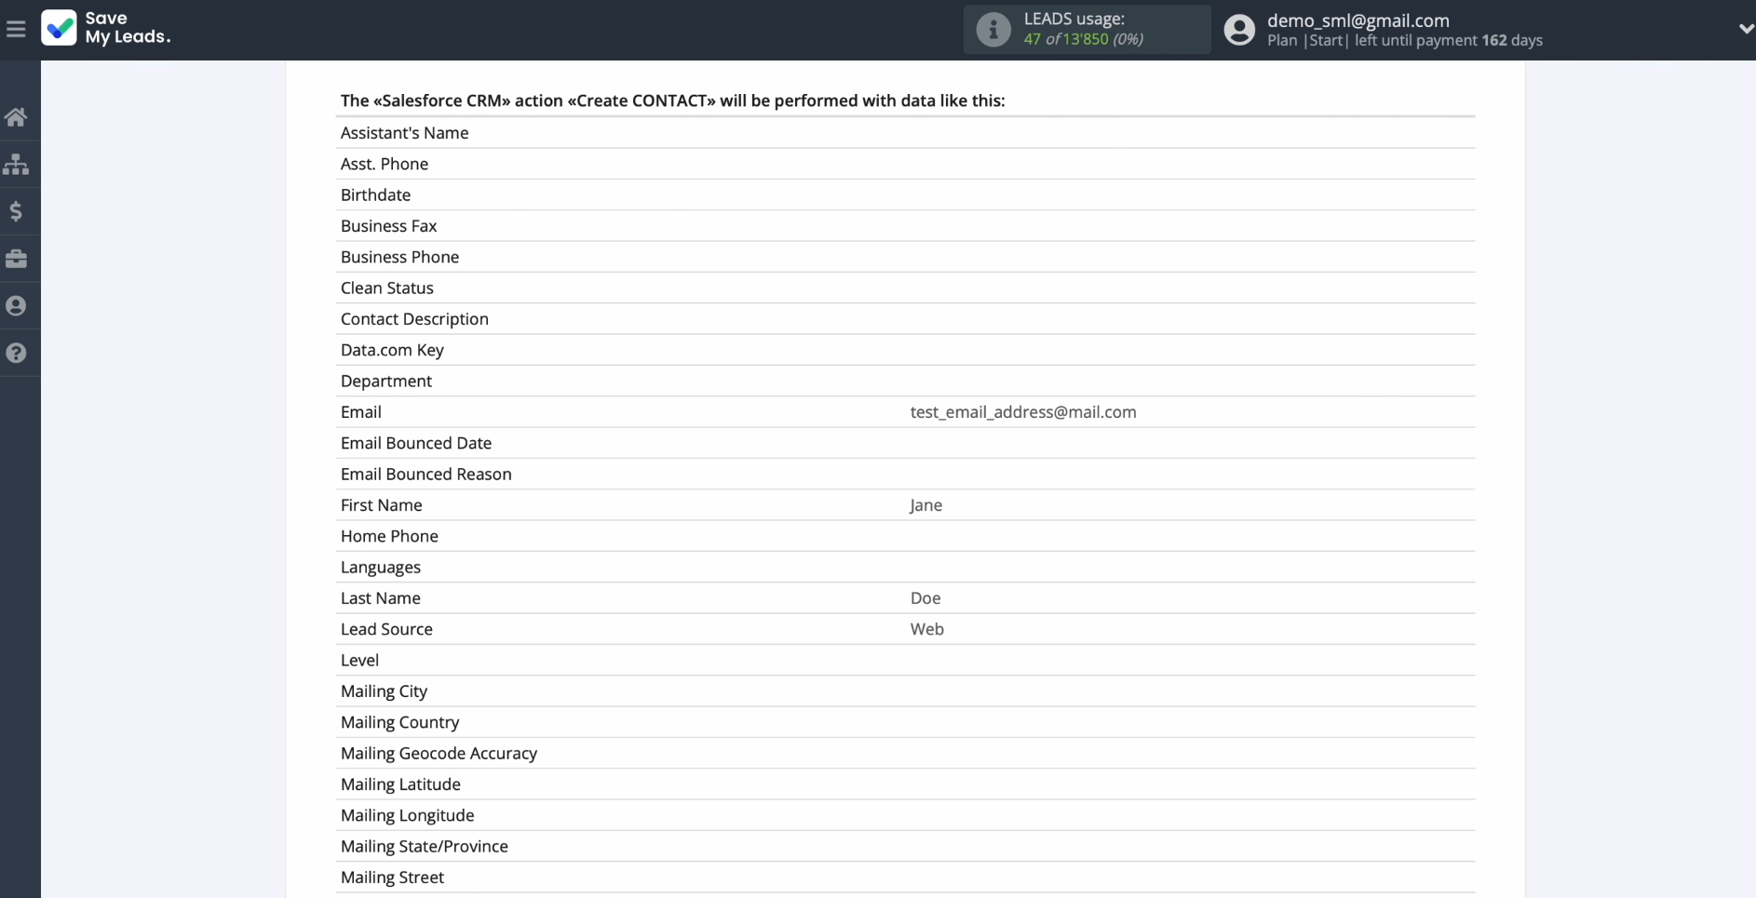The width and height of the screenshot is (1756, 898).
Task: Open briefcase icon in sidebar
Action: (x=16, y=259)
